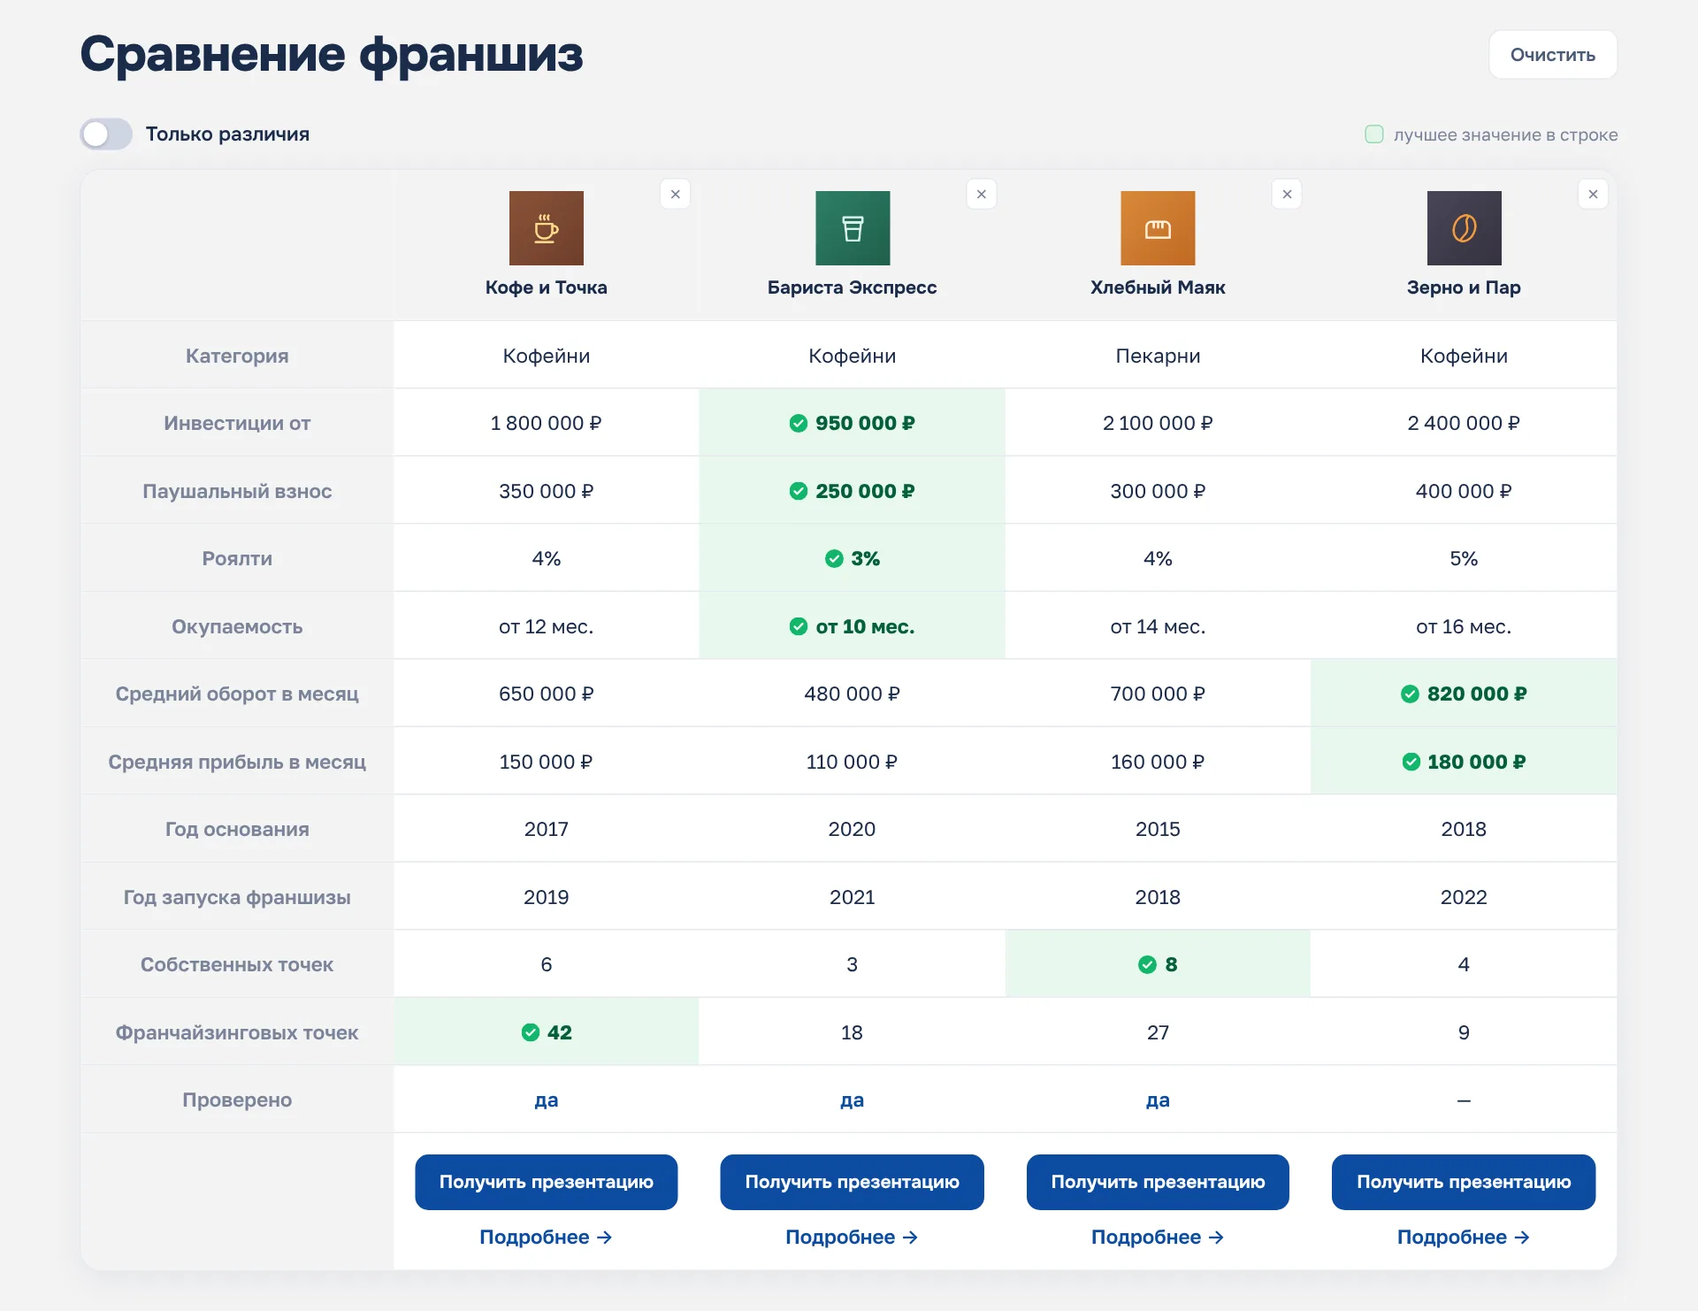
Task: Select the Пекарни category cell
Action: [x=1158, y=356]
